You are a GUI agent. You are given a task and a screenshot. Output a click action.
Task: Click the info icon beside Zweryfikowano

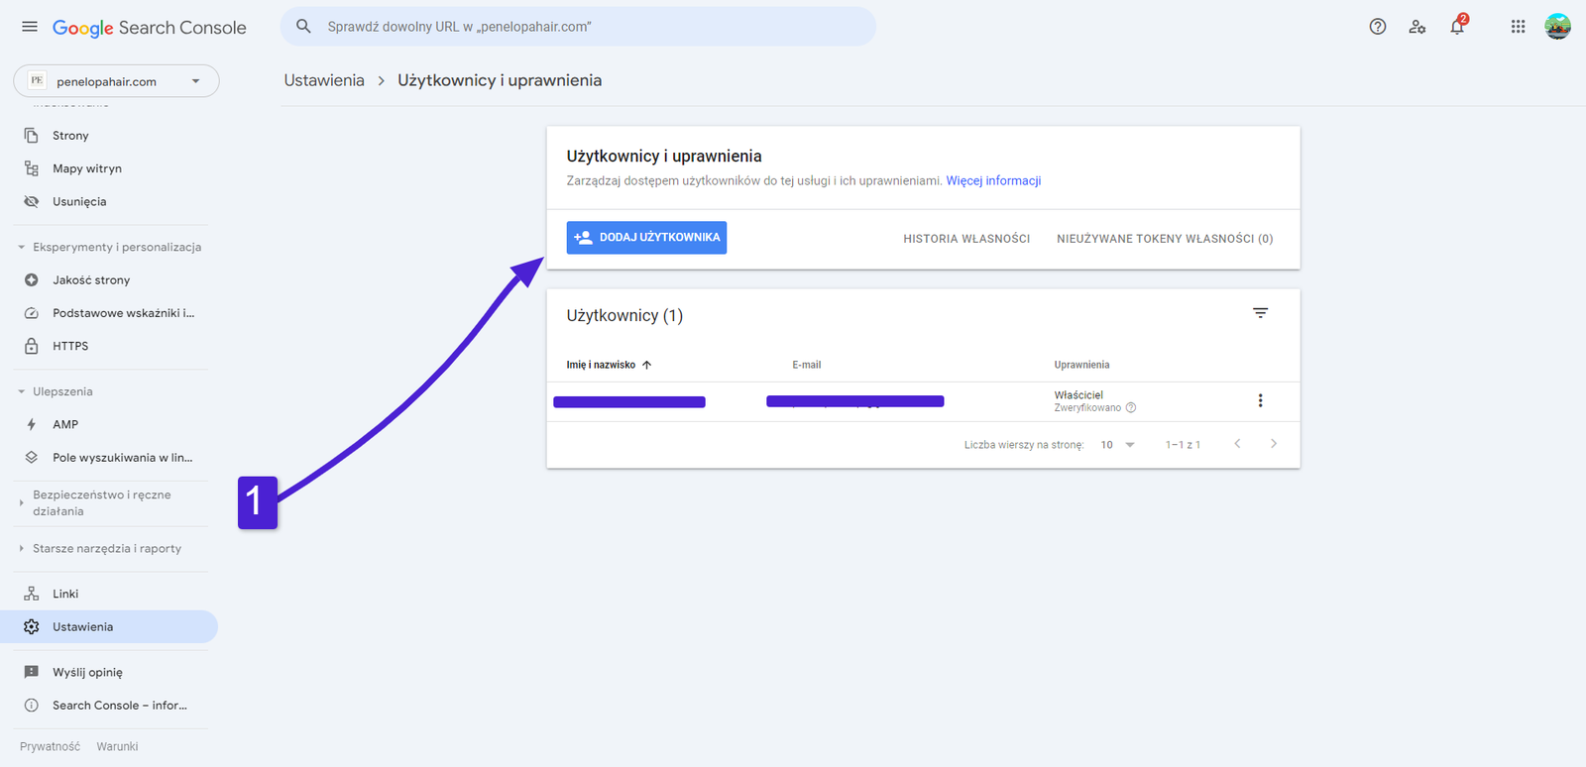[x=1131, y=408]
